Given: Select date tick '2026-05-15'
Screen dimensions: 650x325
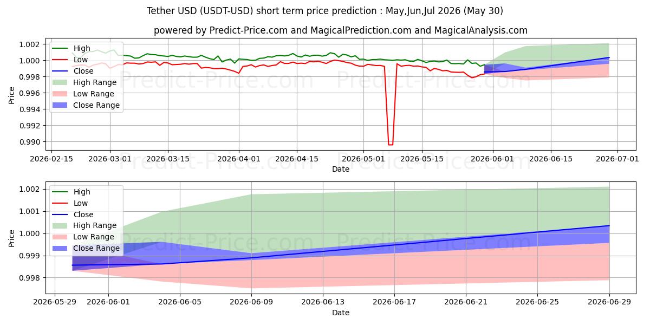Looking at the screenshot, I should click(x=421, y=159).
